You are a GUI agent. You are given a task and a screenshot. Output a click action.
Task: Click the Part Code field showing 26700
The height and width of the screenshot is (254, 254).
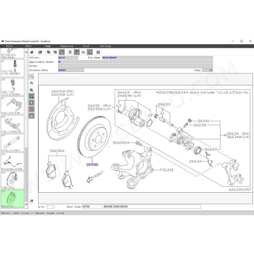click(x=92, y=207)
